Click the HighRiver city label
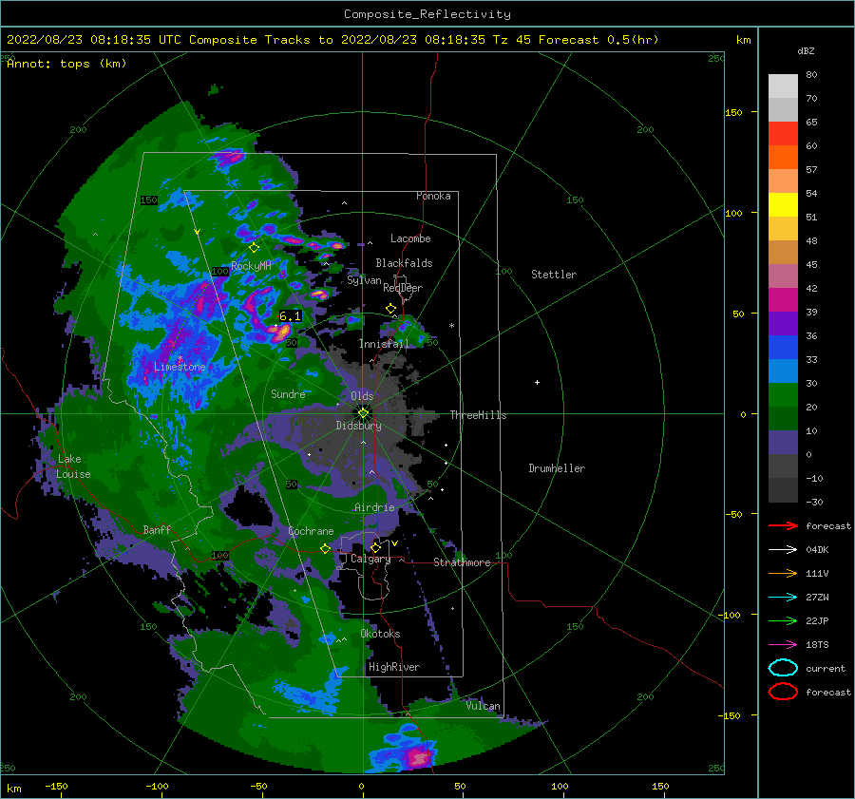 (x=394, y=667)
